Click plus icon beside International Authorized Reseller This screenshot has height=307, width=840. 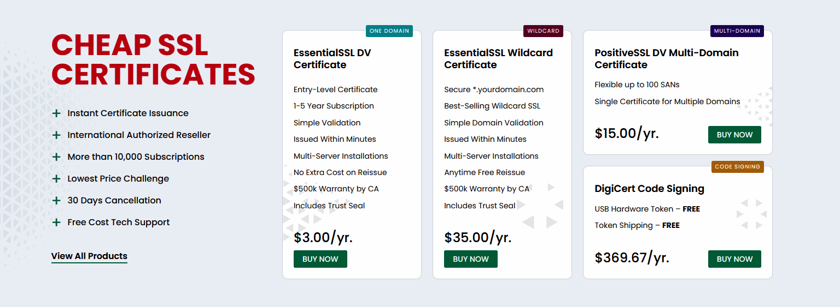(56, 135)
